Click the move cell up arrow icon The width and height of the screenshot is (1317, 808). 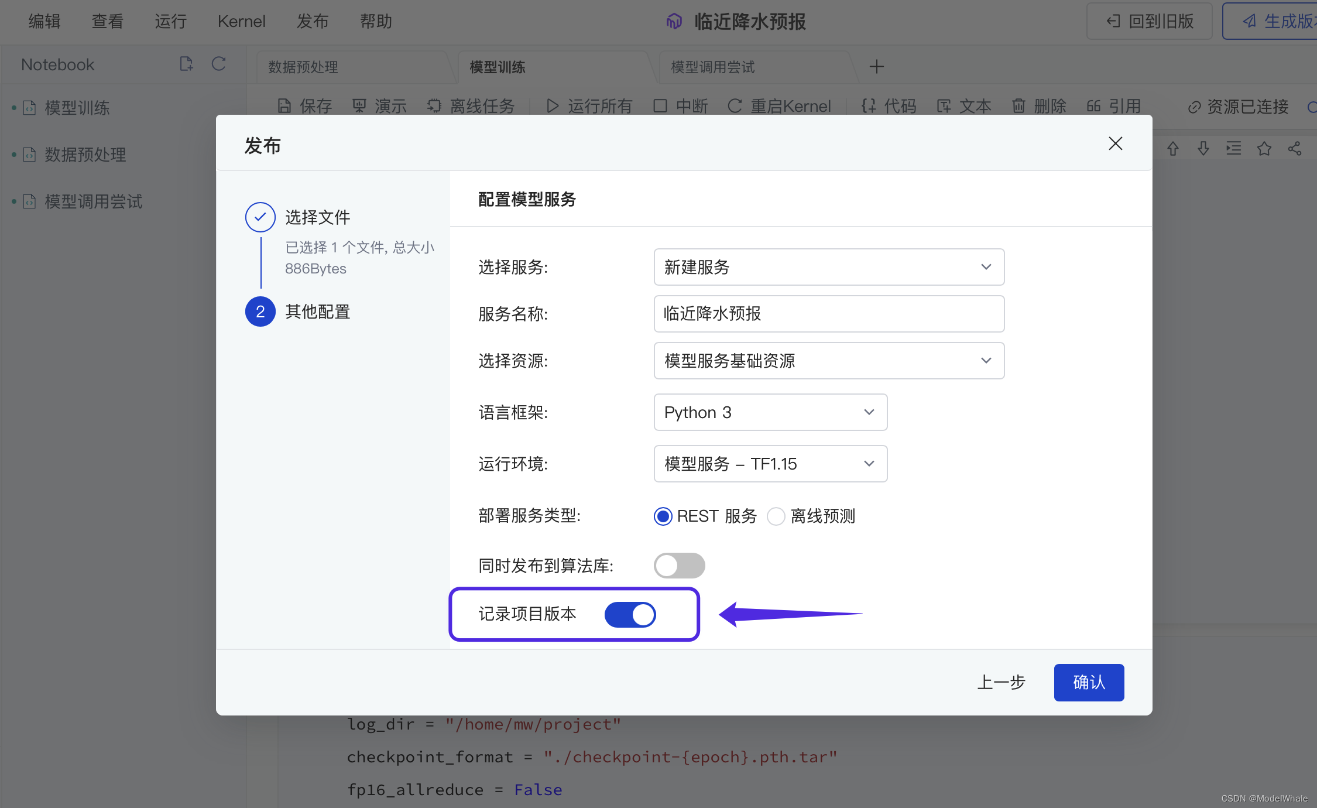coord(1173,149)
